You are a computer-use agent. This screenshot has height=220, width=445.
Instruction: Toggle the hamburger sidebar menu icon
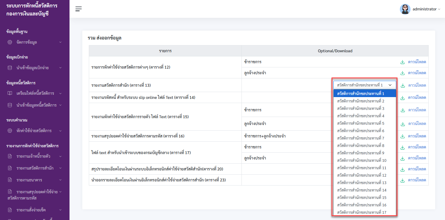pos(78,9)
